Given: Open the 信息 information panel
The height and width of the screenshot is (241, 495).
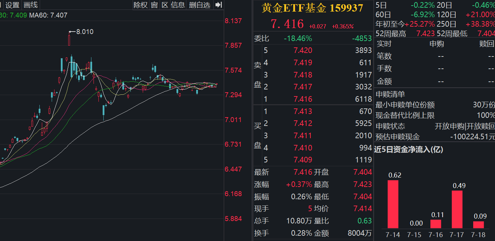Looking at the screenshot, I should pyautogui.click(x=178, y=5).
